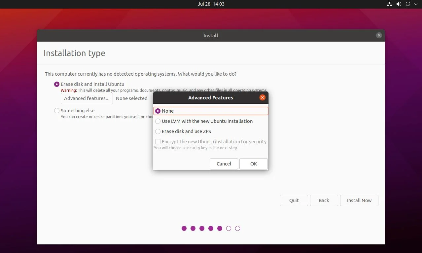Open the Jul 28 14:03 clock menu
The width and height of the screenshot is (422, 253).
pyautogui.click(x=211, y=4)
